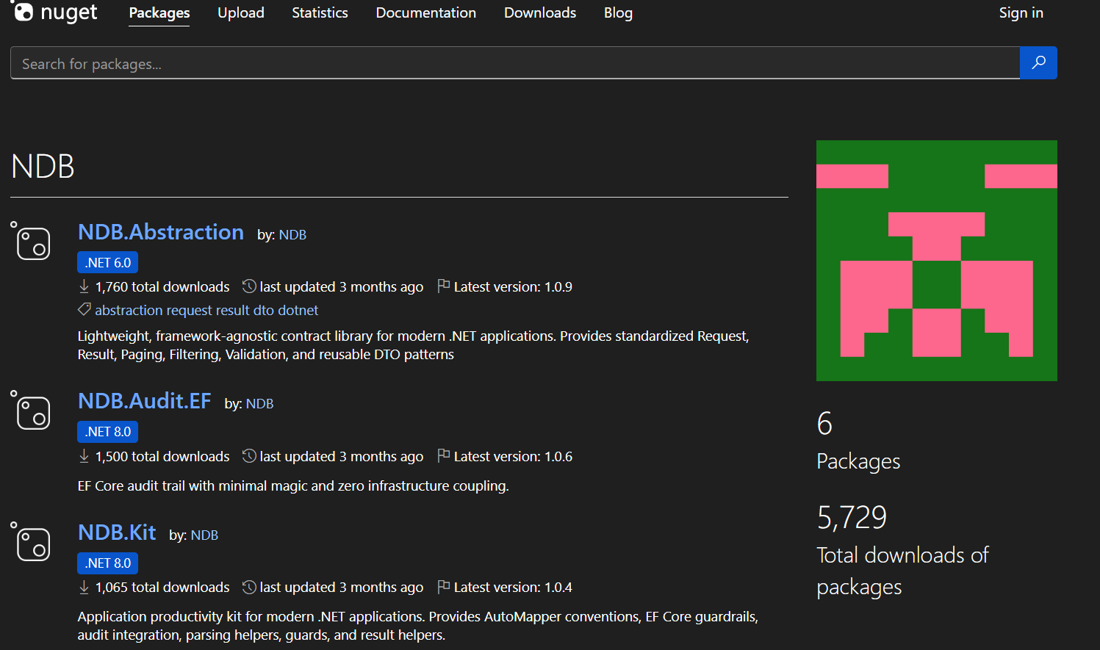
Task: Click 'last updated 3 months ago' under NDB.Audit.EF
Action: coord(342,456)
